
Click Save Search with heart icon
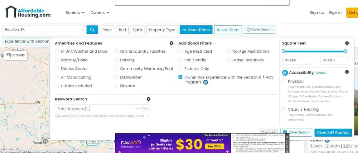(259, 30)
